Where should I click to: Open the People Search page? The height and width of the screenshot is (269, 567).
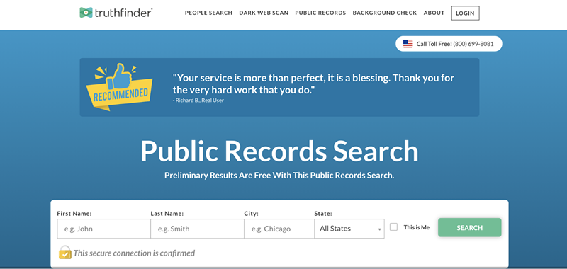pyautogui.click(x=208, y=13)
